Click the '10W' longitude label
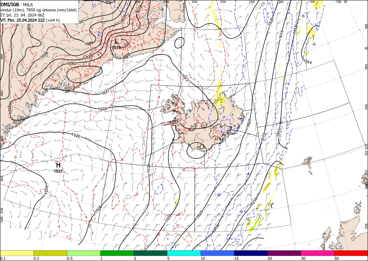The image size is (368, 261). (x=252, y=2)
